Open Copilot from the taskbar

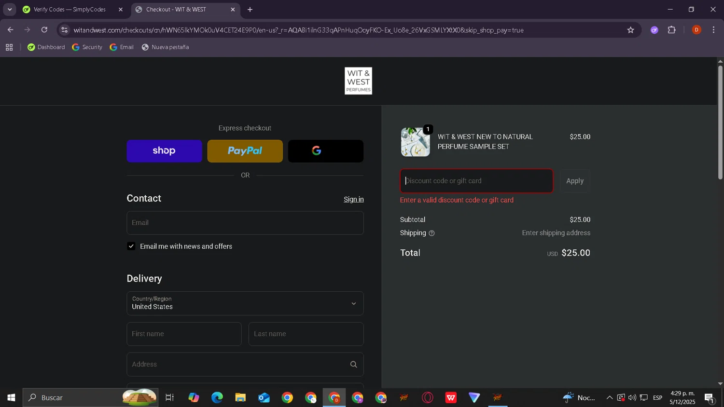[x=194, y=398]
